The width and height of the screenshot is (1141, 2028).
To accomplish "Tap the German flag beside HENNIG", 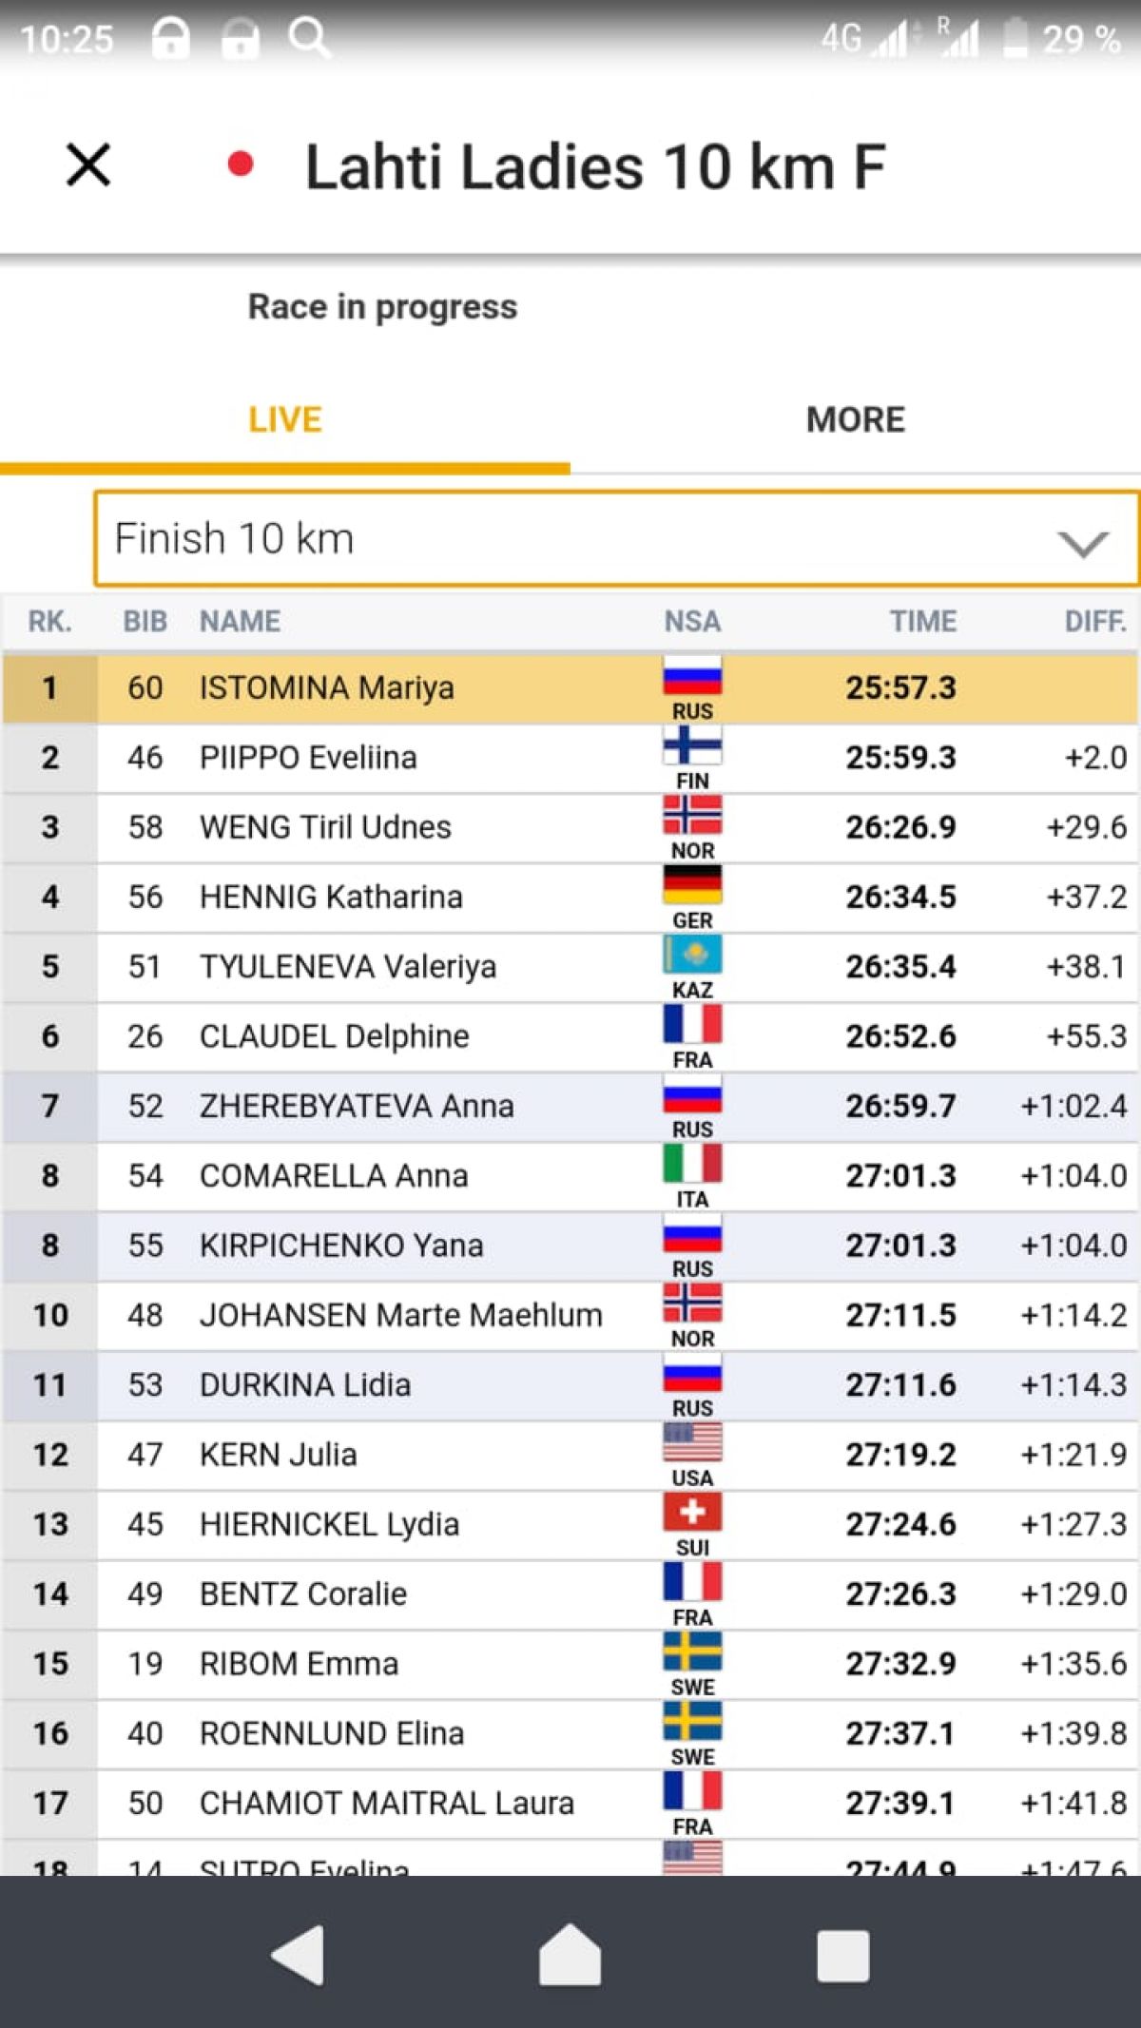I will (x=692, y=885).
